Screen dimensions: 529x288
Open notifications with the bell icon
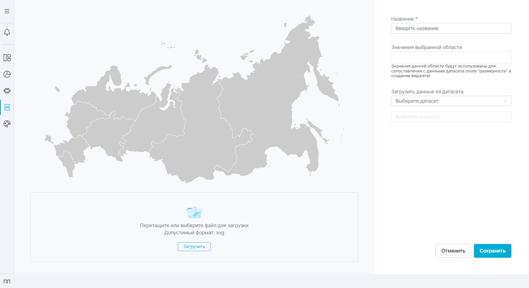[7, 32]
